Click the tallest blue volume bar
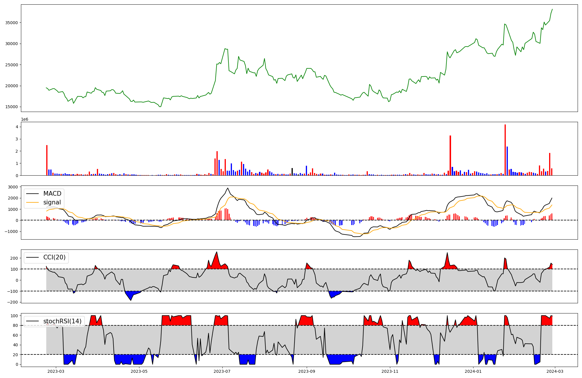The width and height of the screenshot is (582, 378). point(507,161)
